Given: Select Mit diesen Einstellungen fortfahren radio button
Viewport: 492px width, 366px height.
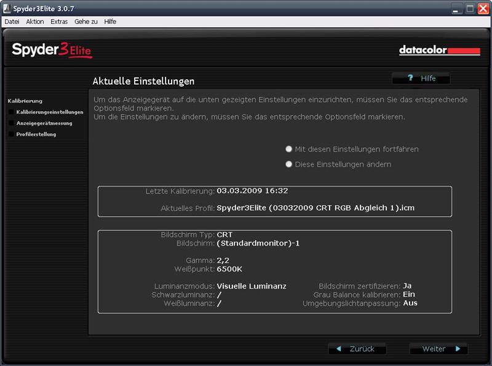Looking at the screenshot, I should coord(288,149).
